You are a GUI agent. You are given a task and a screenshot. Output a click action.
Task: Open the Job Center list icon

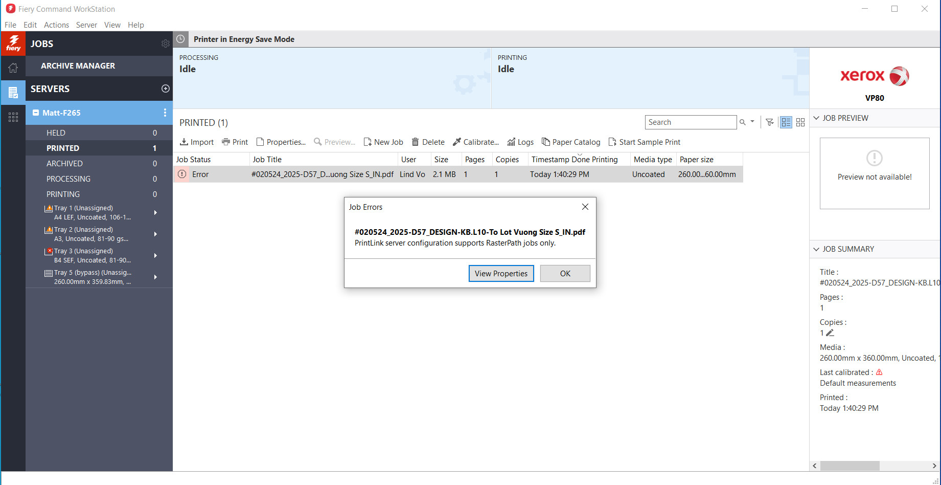[13, 93]
